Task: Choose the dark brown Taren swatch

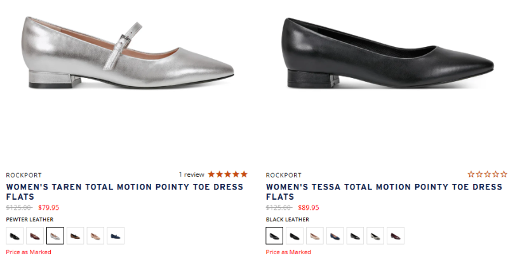Action: click(76, 236)
